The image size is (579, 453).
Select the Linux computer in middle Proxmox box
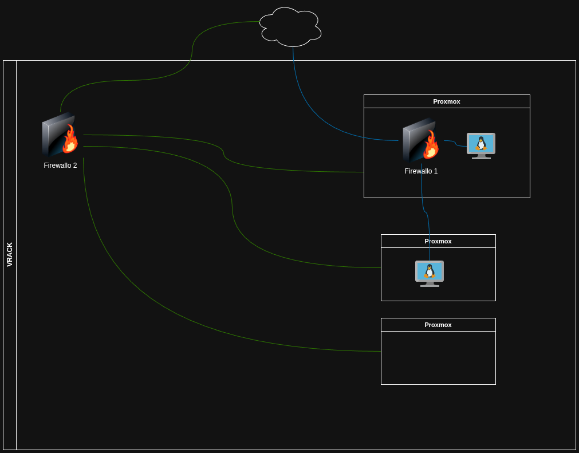(x=430, y=273)
